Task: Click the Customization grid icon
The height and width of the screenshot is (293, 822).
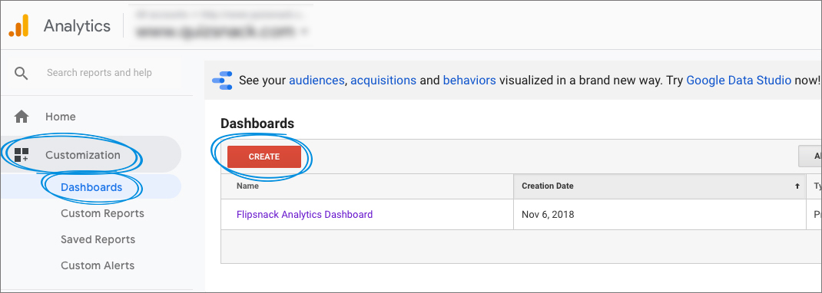Action: [22, 155]
